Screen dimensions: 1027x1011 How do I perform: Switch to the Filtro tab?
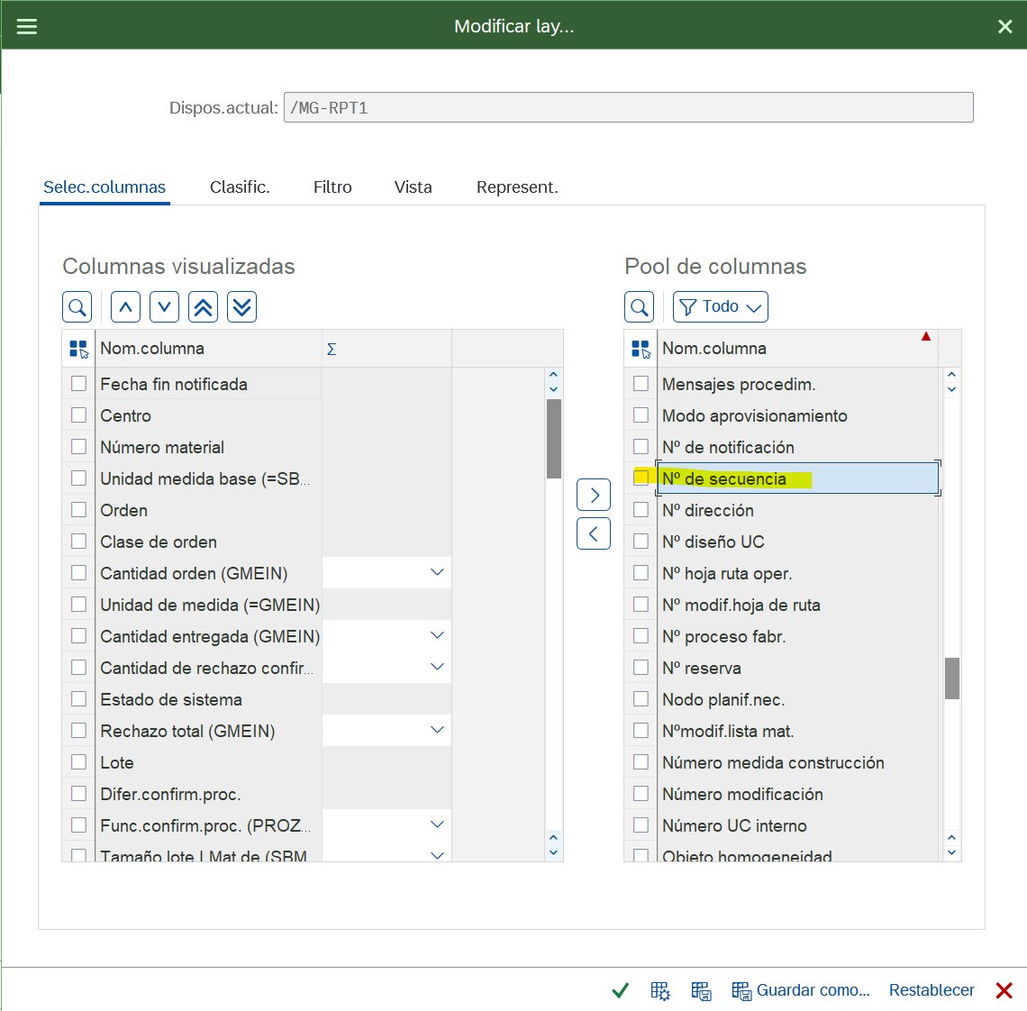tap(332, 187)
